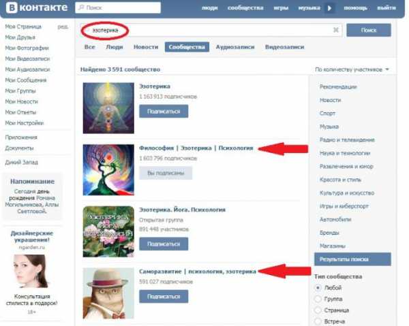Screen dimensions: 409x326
Task: Select "Красота и стиль" category filter
Action: tap(340, 180)
